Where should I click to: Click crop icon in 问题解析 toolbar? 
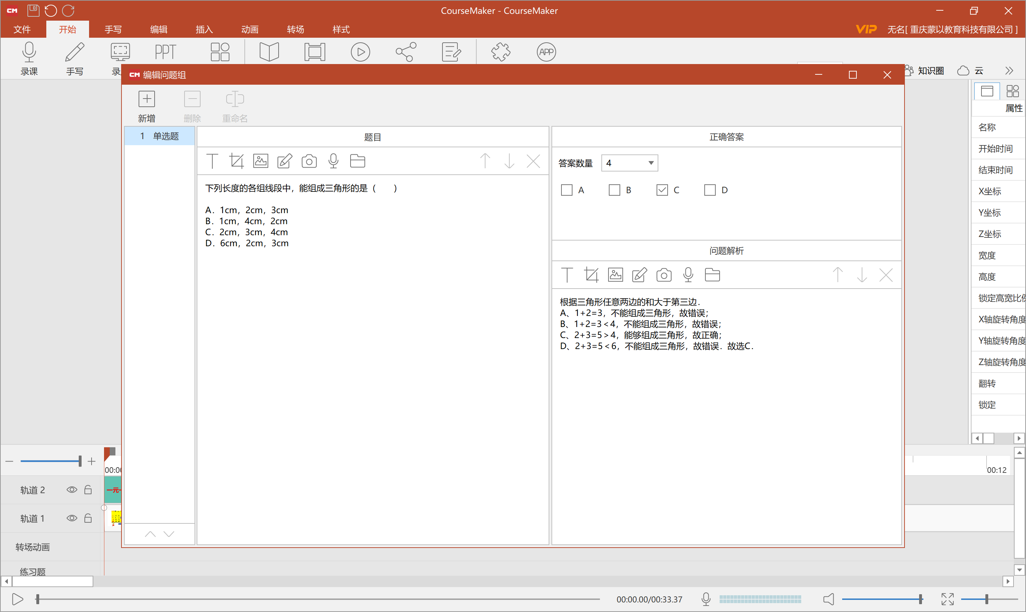pyautogui.click(x=591, y=275)
